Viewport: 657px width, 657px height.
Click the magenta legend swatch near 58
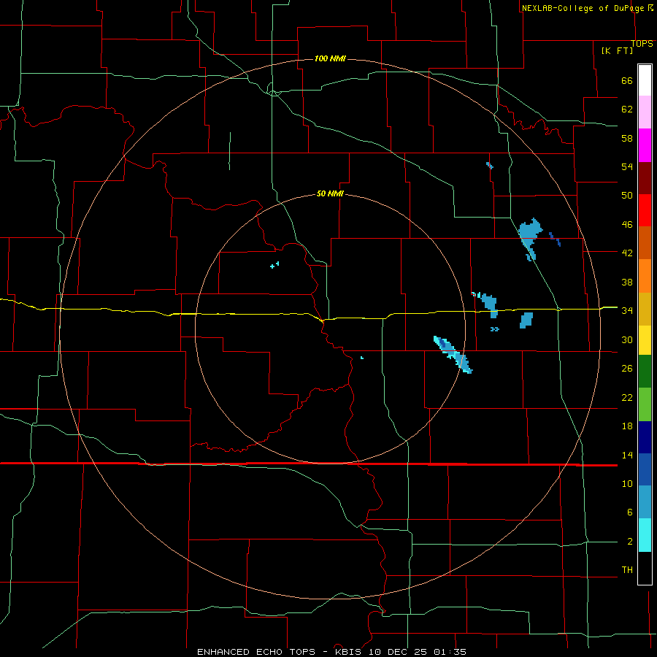[645, 145]
